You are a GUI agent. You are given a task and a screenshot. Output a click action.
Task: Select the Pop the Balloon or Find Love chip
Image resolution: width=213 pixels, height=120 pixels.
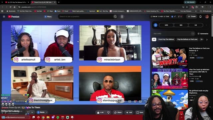coord(187,39)
